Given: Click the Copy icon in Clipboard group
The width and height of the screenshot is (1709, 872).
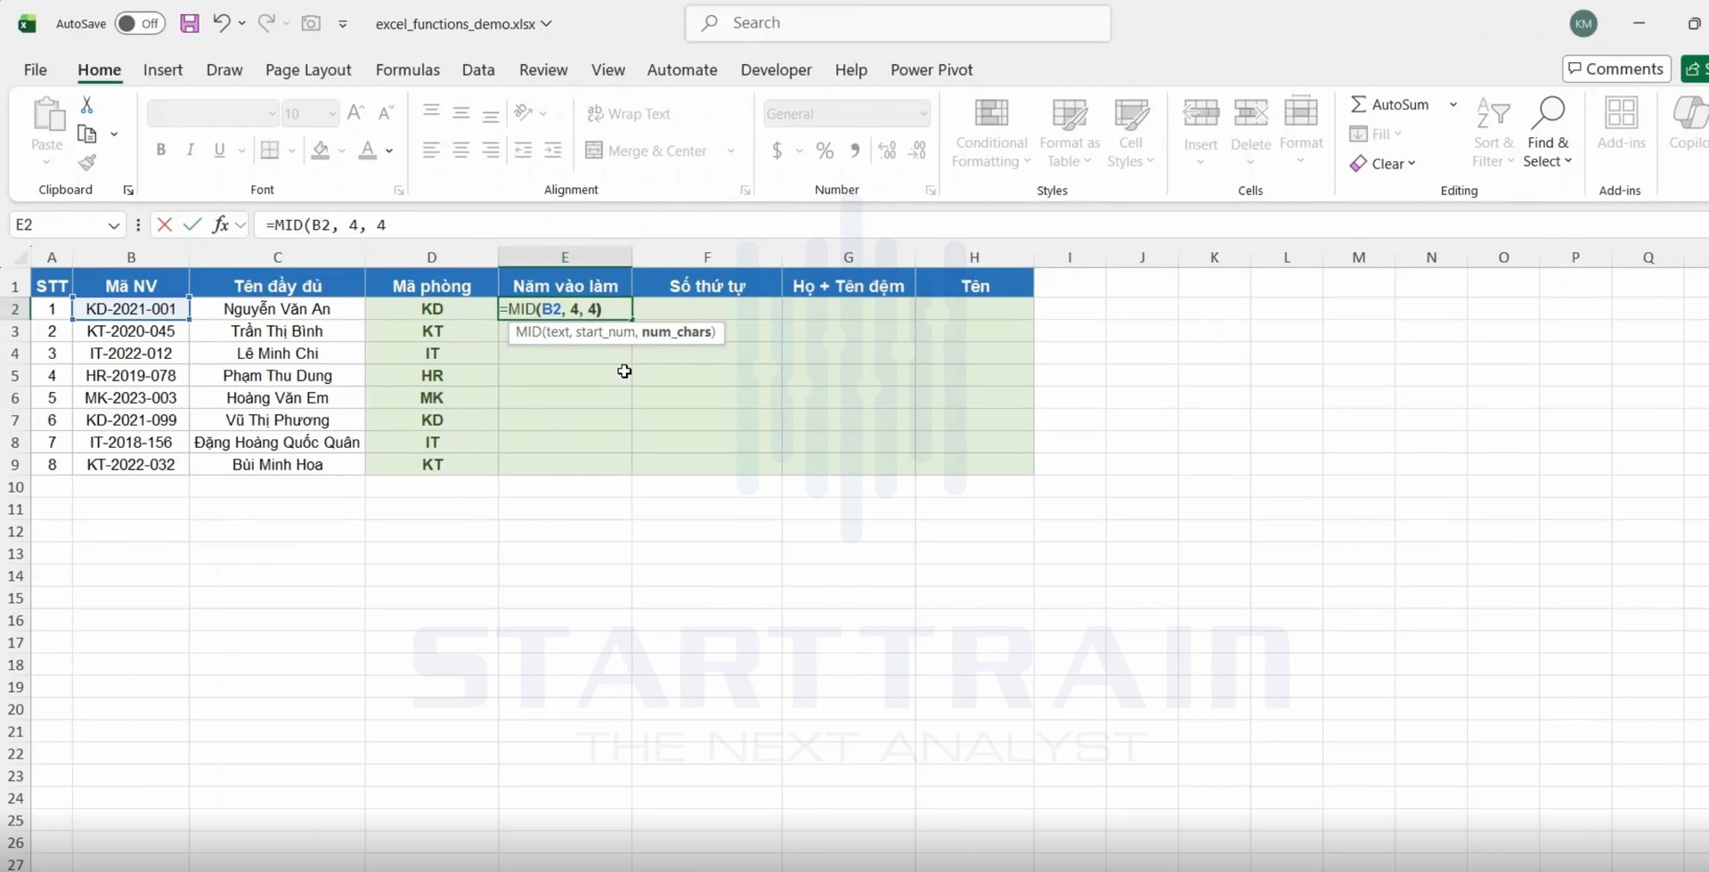Looking at the screenshot, I should coord(86,134).
